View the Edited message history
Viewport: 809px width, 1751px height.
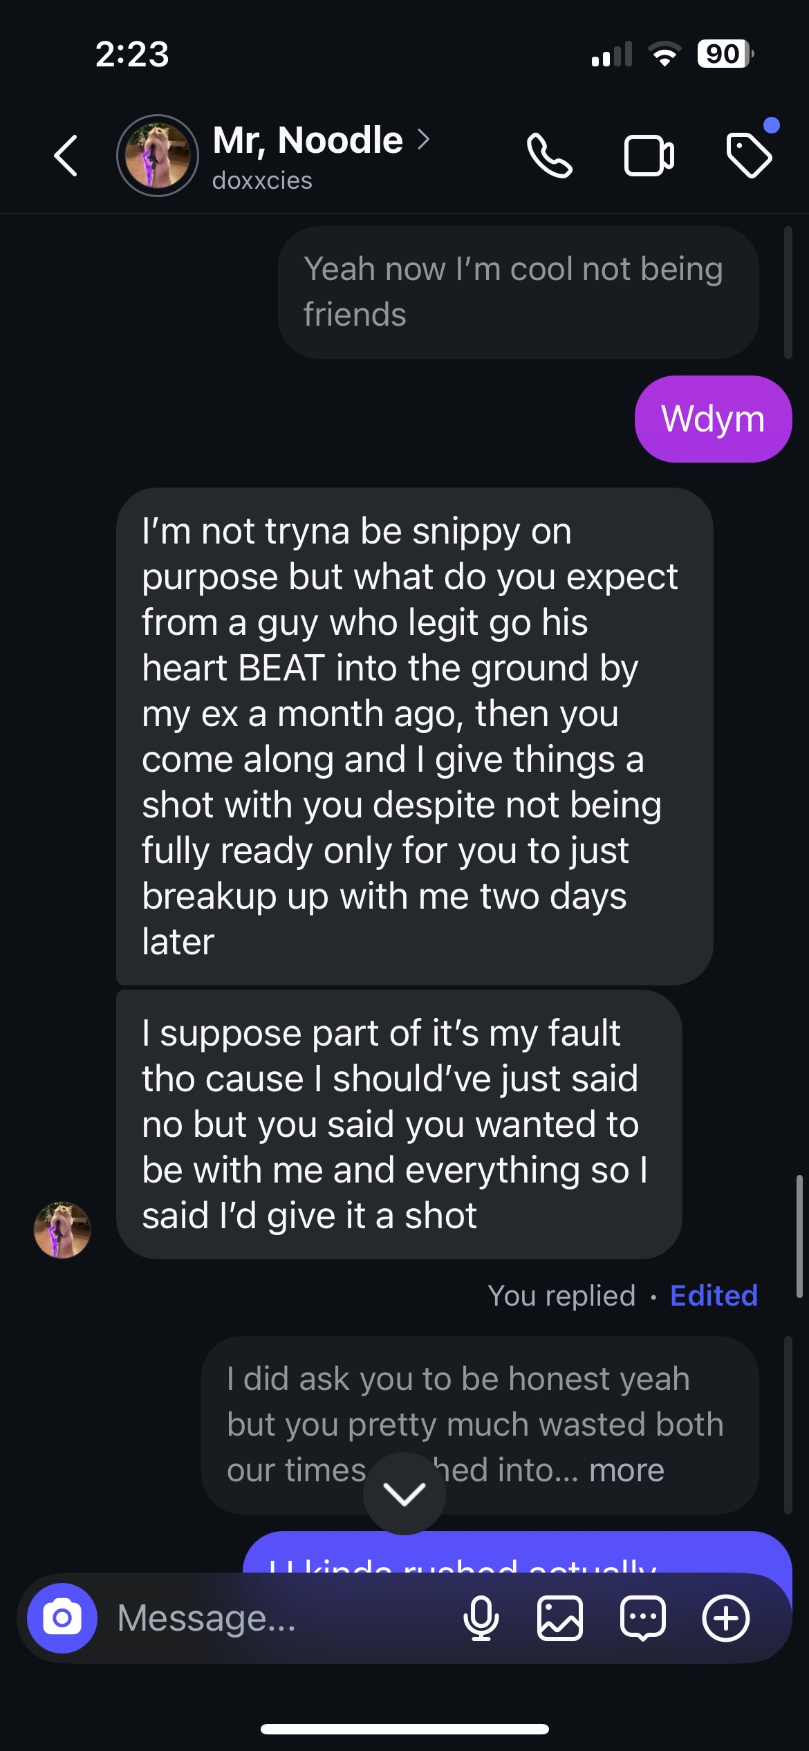pyautogui.click(x=714, y=1295)
